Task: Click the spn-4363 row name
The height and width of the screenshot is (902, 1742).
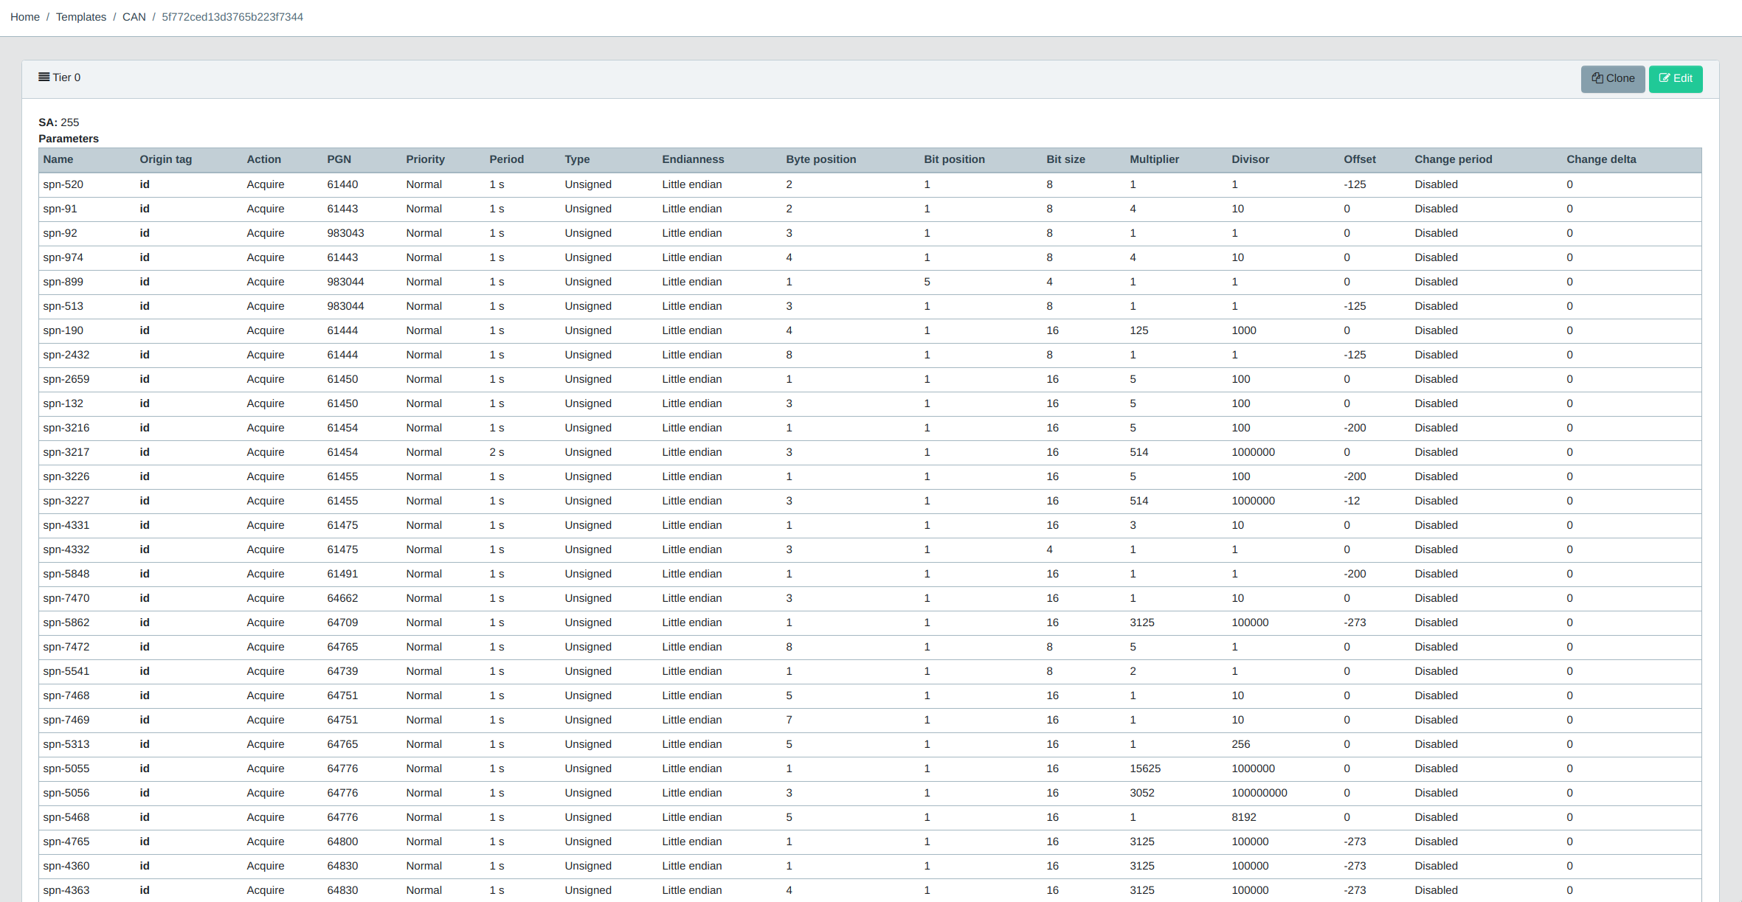Action: (x=66, y=890)
